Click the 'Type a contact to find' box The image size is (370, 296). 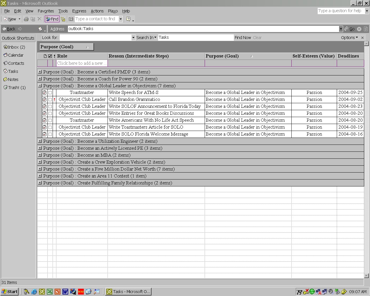(97, 19)
